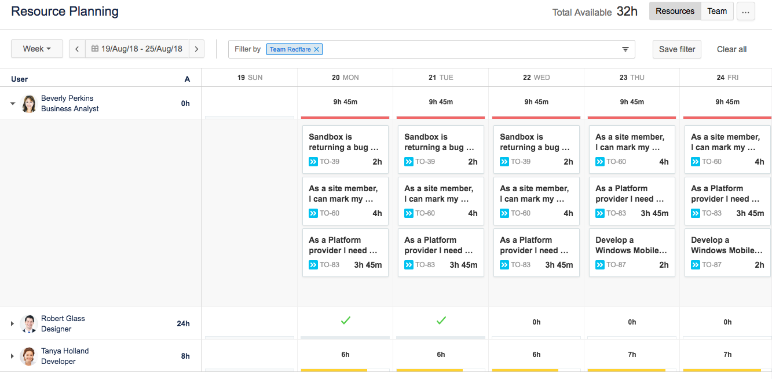The width and height of the screenshot is (772, 379).
Task: Open the Week view dropdown
Action: point(36,48)
